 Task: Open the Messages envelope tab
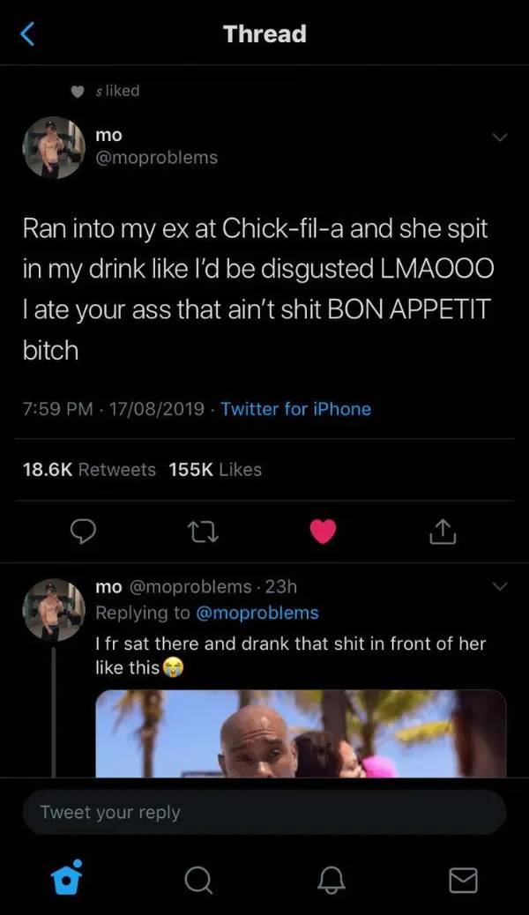tap(464, 880)
